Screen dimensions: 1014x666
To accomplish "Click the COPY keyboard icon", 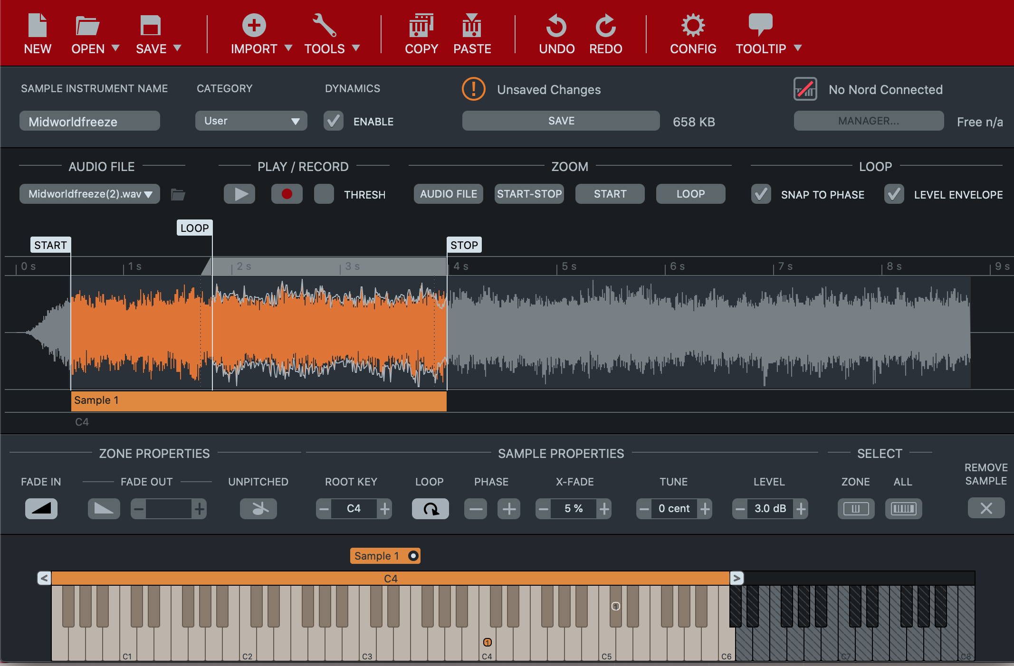I will (421, 25).
